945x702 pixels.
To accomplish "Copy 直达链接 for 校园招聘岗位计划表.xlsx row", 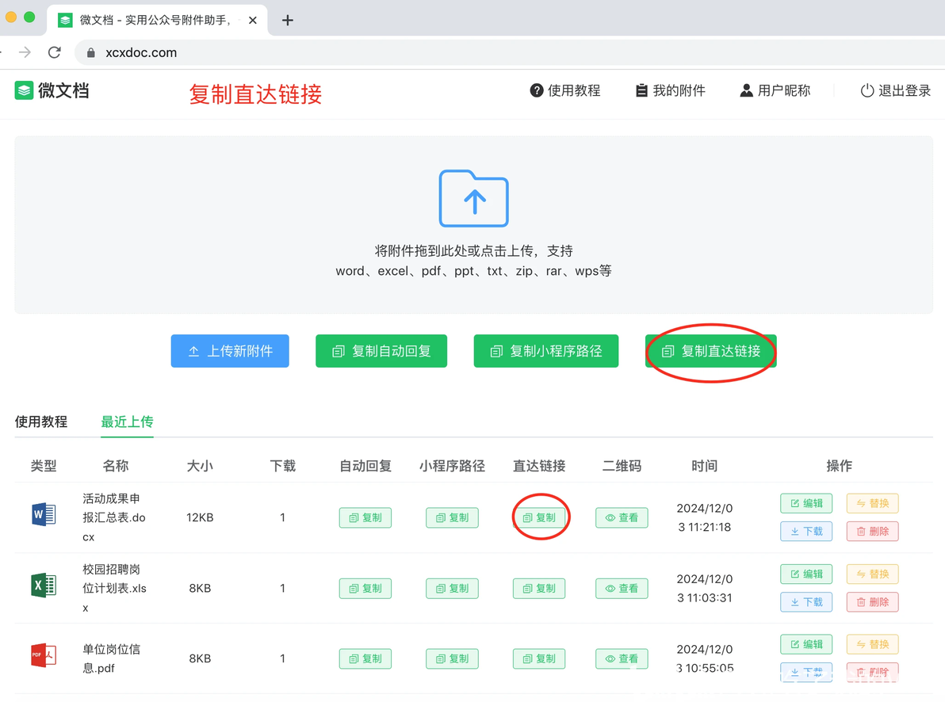I will [x=539, y=588].
